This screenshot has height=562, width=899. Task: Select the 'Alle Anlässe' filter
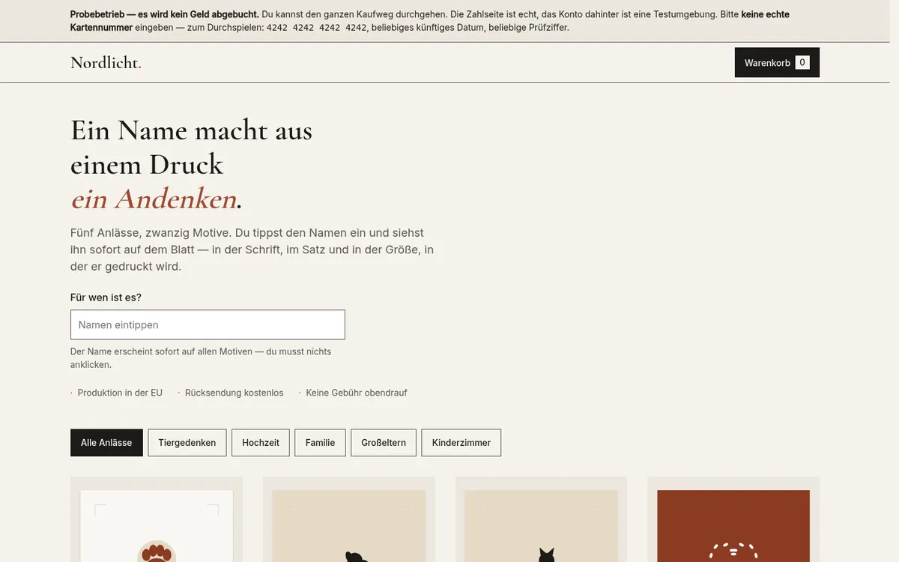coord(106,443)
